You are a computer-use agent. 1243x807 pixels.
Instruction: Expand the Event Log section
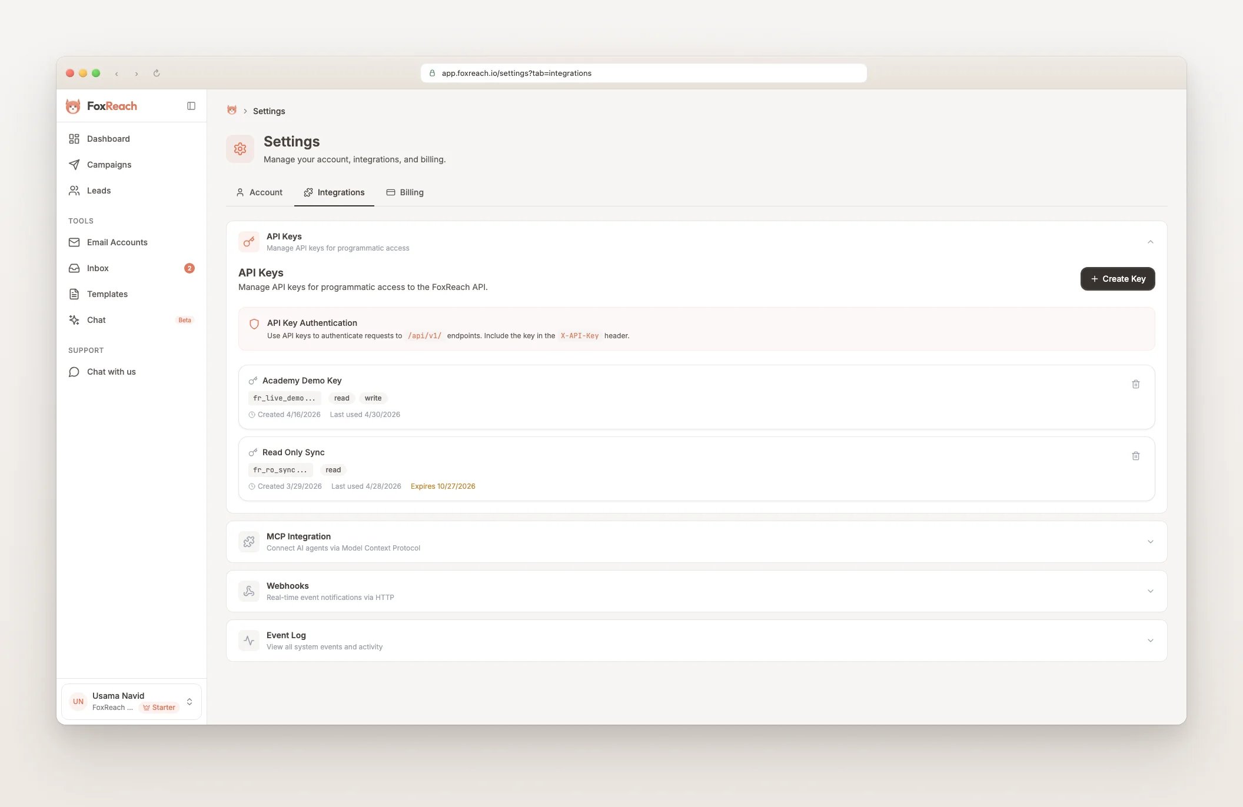[1150, 641]
